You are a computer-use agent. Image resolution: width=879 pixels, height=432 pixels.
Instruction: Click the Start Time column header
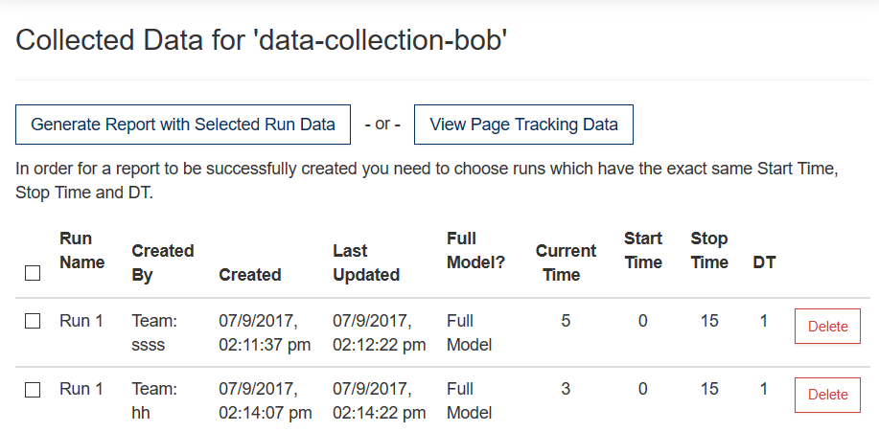coord(642,250)
